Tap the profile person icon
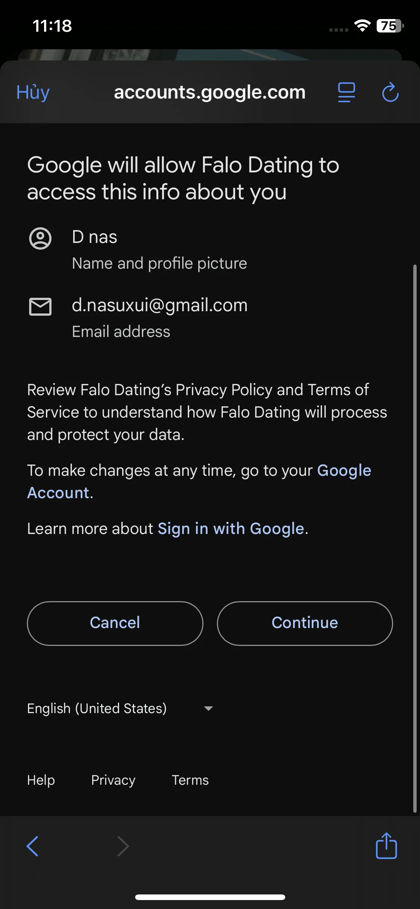Screen dimensions: 420x909 coord(40,238)
